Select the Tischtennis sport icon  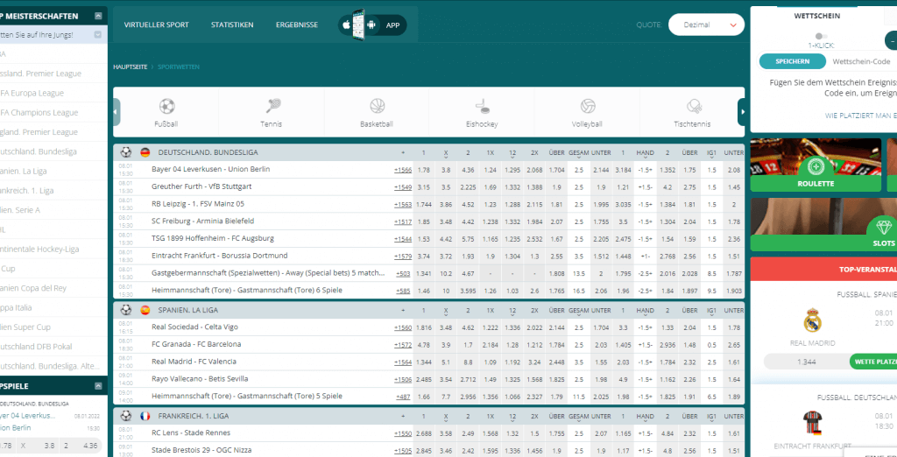694,107
